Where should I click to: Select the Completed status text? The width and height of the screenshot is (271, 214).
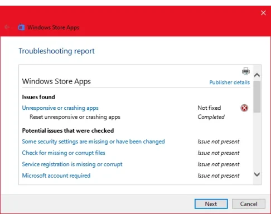click(x=211, y=117)
